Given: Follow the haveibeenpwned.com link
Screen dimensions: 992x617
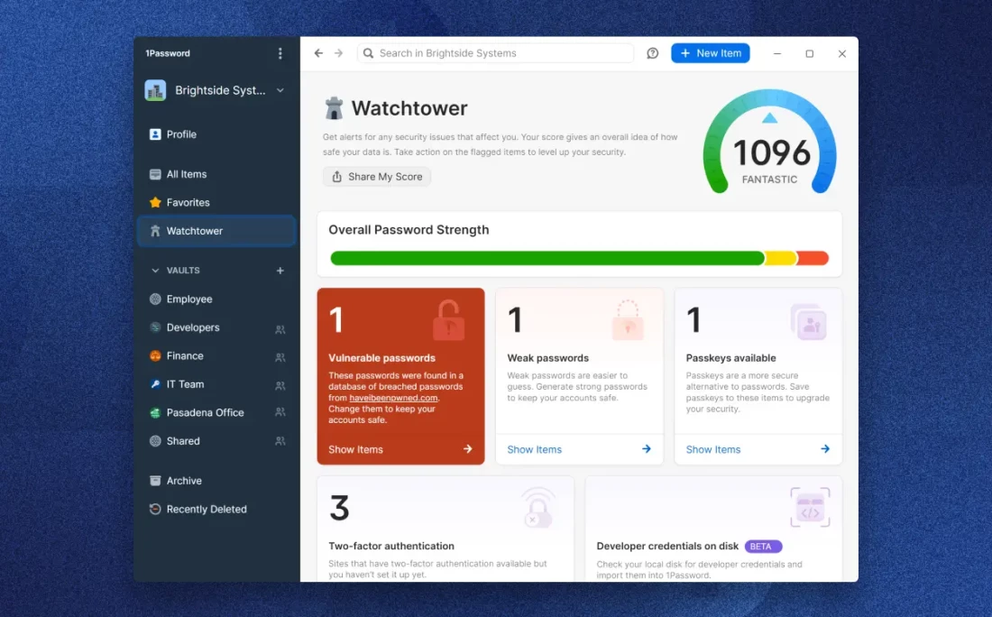Looking at the screenshot, I should pos(396,398).
